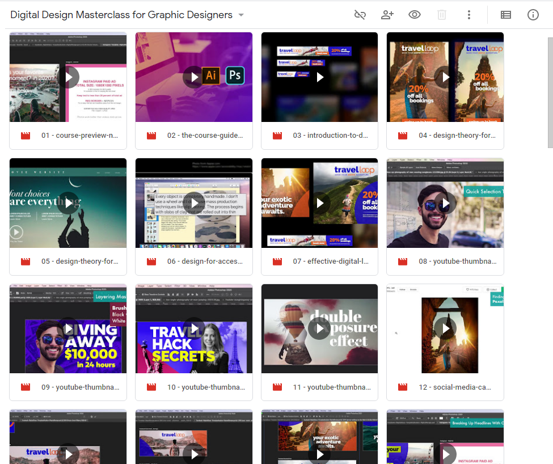The width and height of the screenshot is (553, 464).
Task: Open the more actions three-dot menu
Action: click(x=468, y=15)
